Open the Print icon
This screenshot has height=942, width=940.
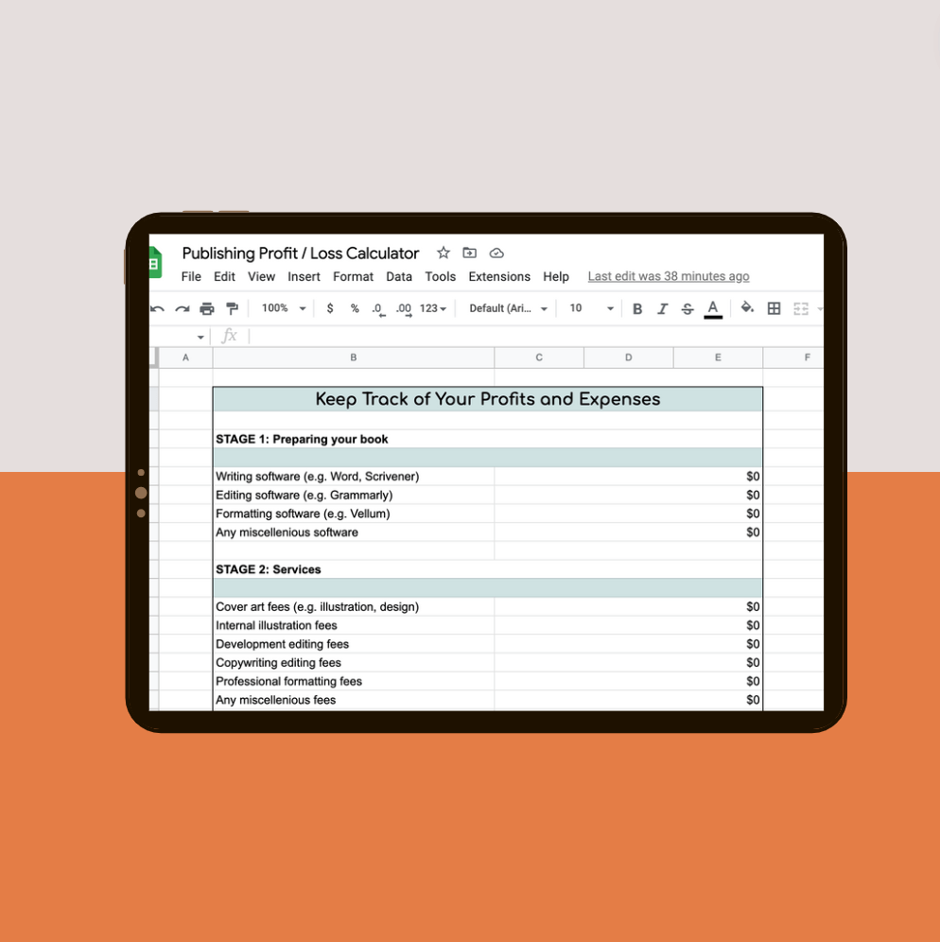(207, 308)
